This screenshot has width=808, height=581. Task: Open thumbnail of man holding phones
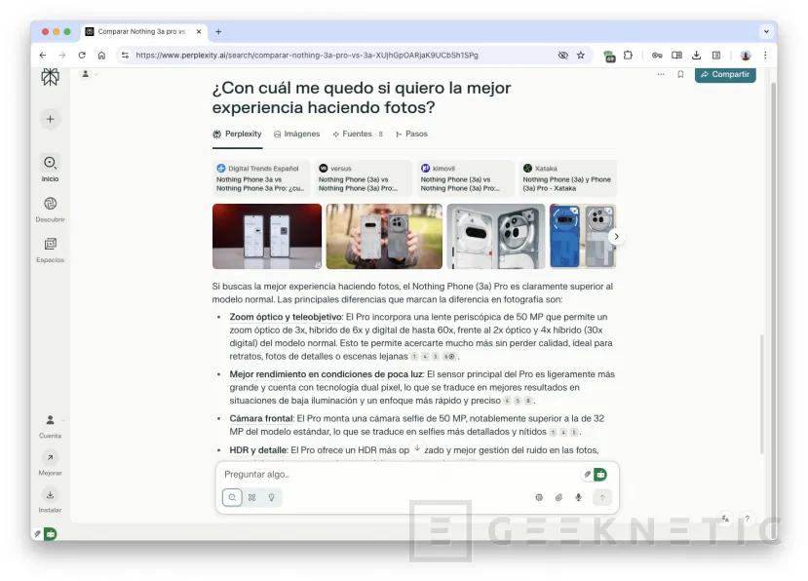(x=384, y=236)
